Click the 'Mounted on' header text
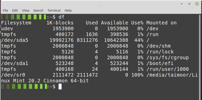 coord(161,23)
